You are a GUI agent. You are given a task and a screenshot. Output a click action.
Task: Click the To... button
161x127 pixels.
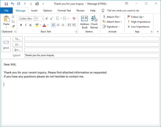[x=17, y=39]
